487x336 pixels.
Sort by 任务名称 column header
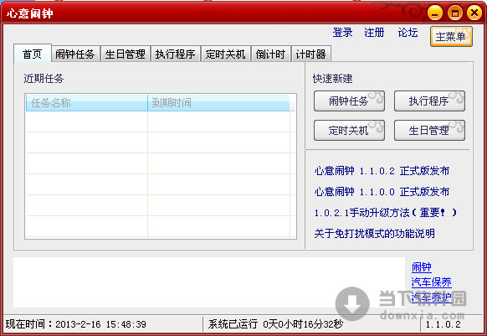point(87,103)
